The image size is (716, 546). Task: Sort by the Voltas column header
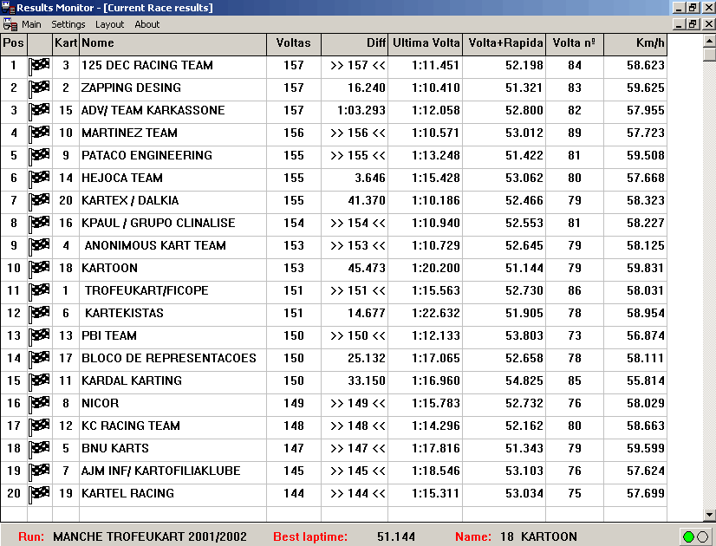click(293, 43)
